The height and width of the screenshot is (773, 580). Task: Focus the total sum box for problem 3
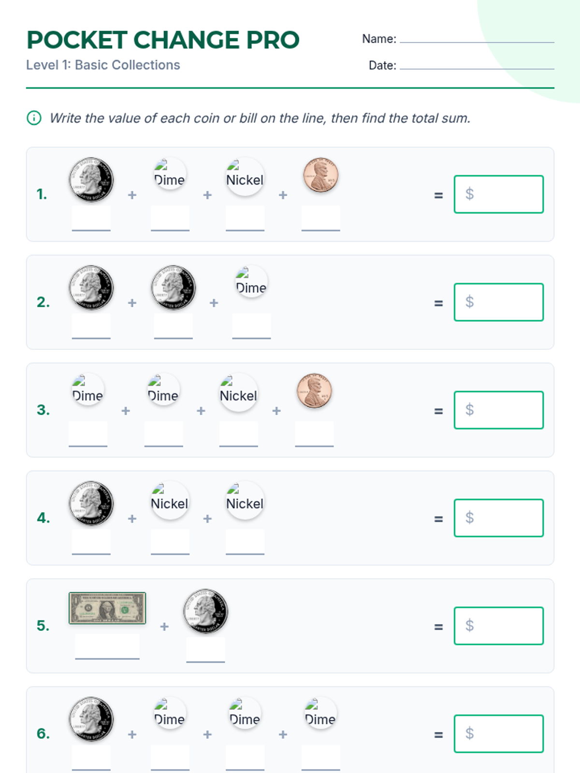click(498, 410)
